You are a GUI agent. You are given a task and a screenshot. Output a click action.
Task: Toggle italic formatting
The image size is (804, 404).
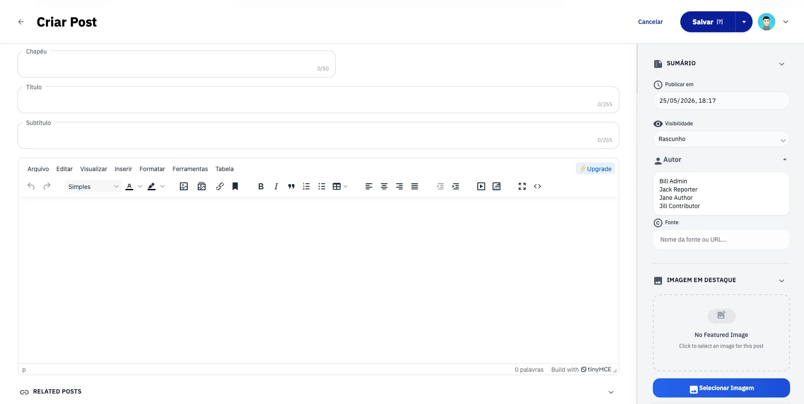(x=276, y=186)
